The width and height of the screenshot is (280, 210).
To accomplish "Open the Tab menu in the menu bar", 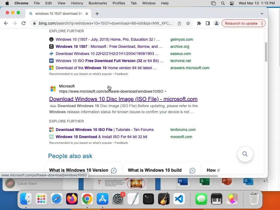I will pyautogui.click(x=133, y=3).
